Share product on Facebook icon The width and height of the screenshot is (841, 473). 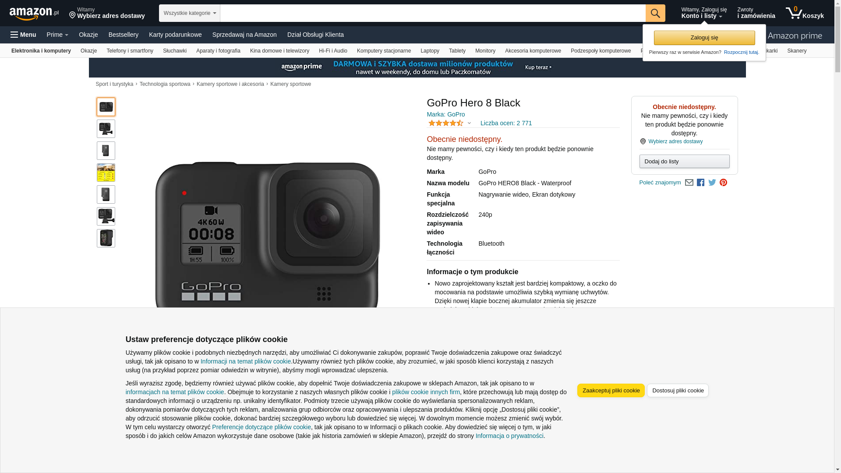700,183
